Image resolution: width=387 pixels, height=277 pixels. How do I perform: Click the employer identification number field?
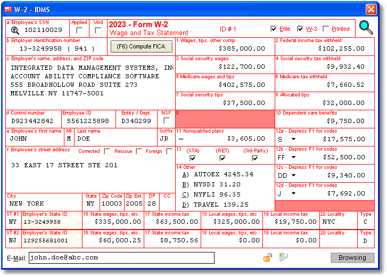(x=57, y=48)
